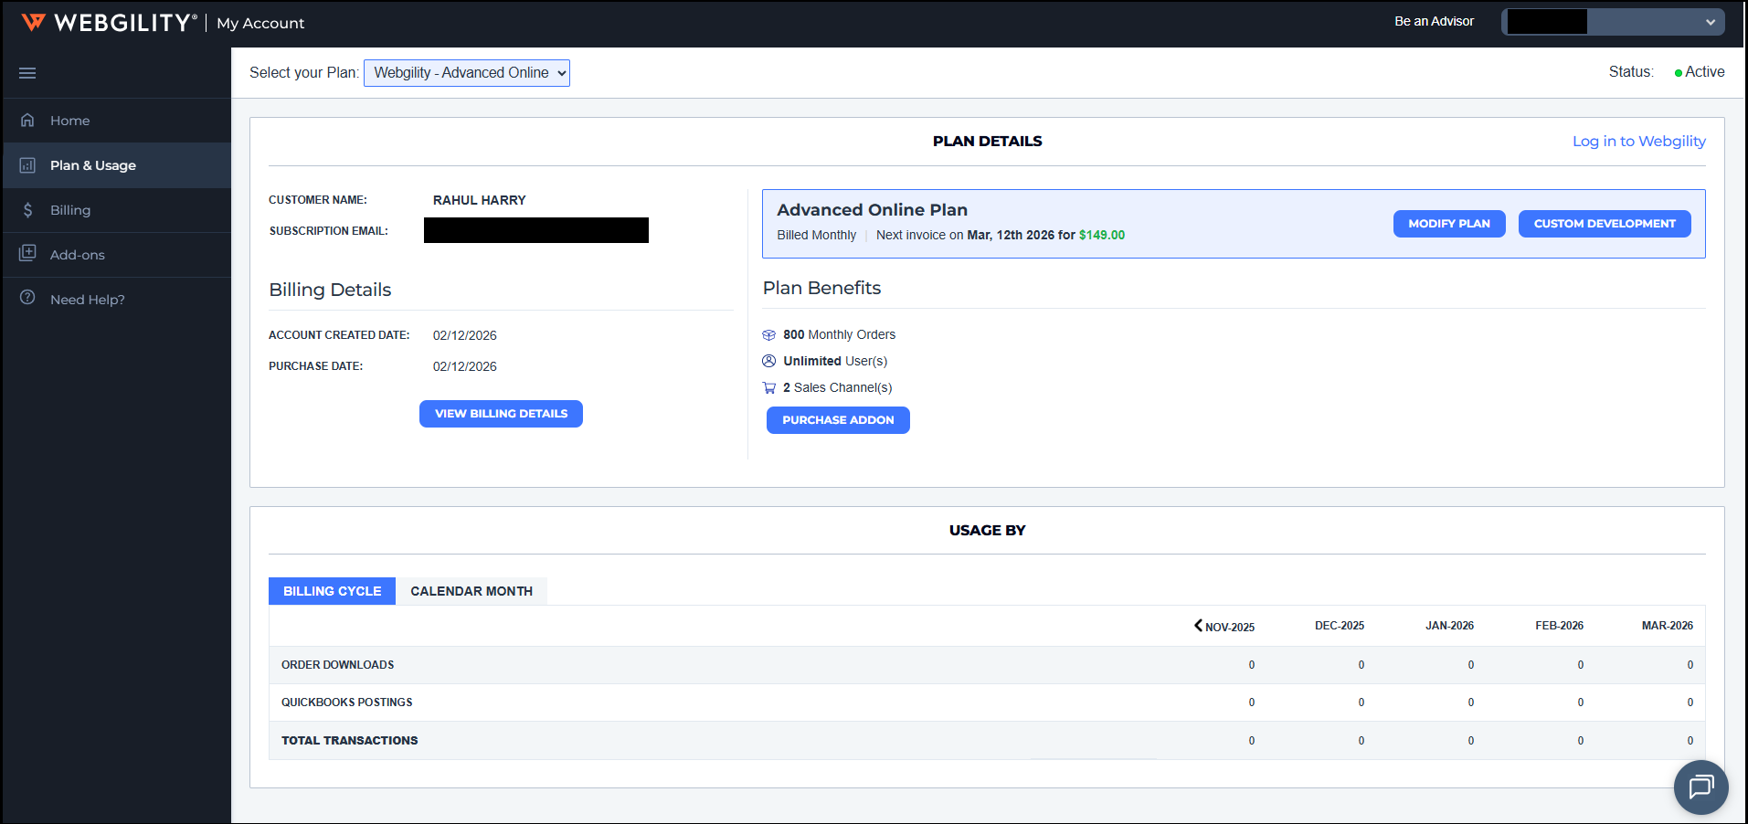Click the Be an Advisor link
The width and height of the screenshot is (1748, 824).
pyautogui.click(x=1434, y=22)
